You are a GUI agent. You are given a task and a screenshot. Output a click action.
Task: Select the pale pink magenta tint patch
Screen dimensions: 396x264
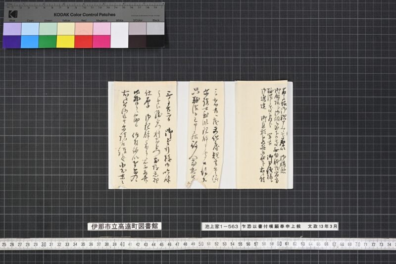click(102, 29)
